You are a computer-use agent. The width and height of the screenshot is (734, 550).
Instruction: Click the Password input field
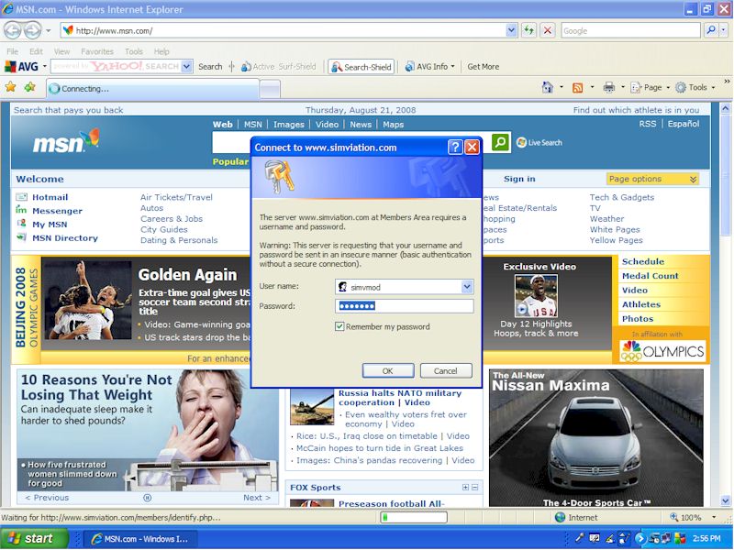pos(404,306)
